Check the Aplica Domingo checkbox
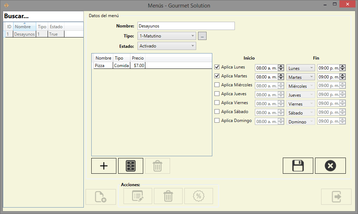358x214 pixels. click(x=217, y=121)
